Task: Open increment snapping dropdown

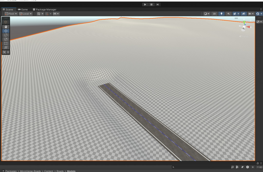Action: (56, 14)
